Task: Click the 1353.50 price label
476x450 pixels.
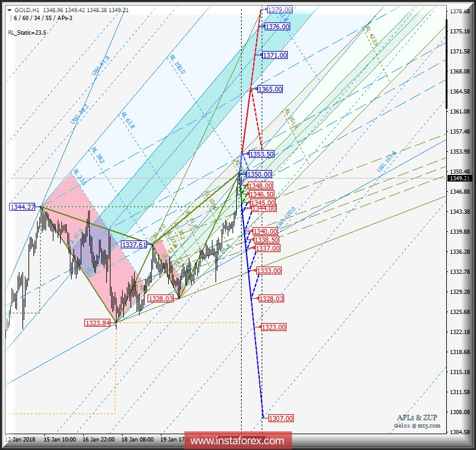Action: point(261,154)
